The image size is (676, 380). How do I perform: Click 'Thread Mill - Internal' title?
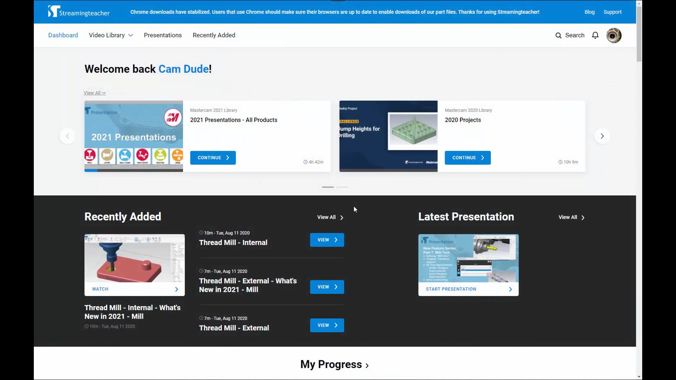click(233, 243)
